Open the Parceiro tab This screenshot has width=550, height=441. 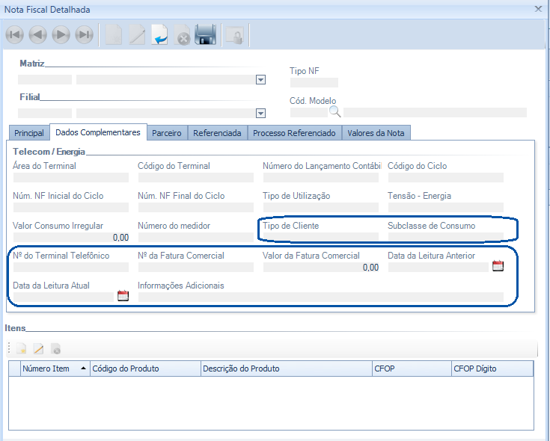(x=167, y=133)
